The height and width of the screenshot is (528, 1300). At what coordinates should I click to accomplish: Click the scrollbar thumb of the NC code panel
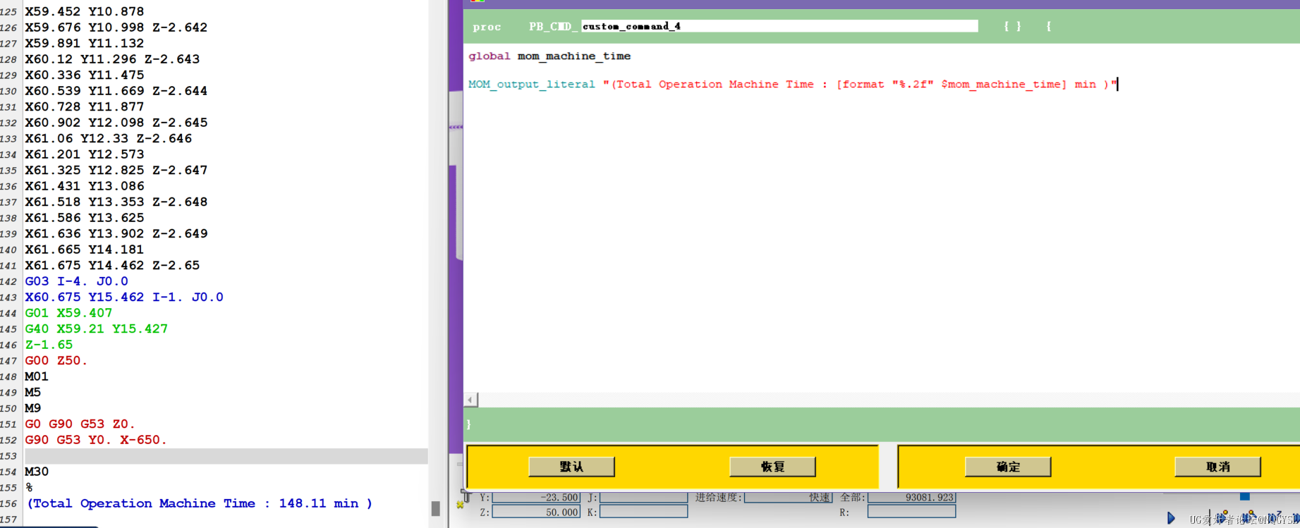435,508
